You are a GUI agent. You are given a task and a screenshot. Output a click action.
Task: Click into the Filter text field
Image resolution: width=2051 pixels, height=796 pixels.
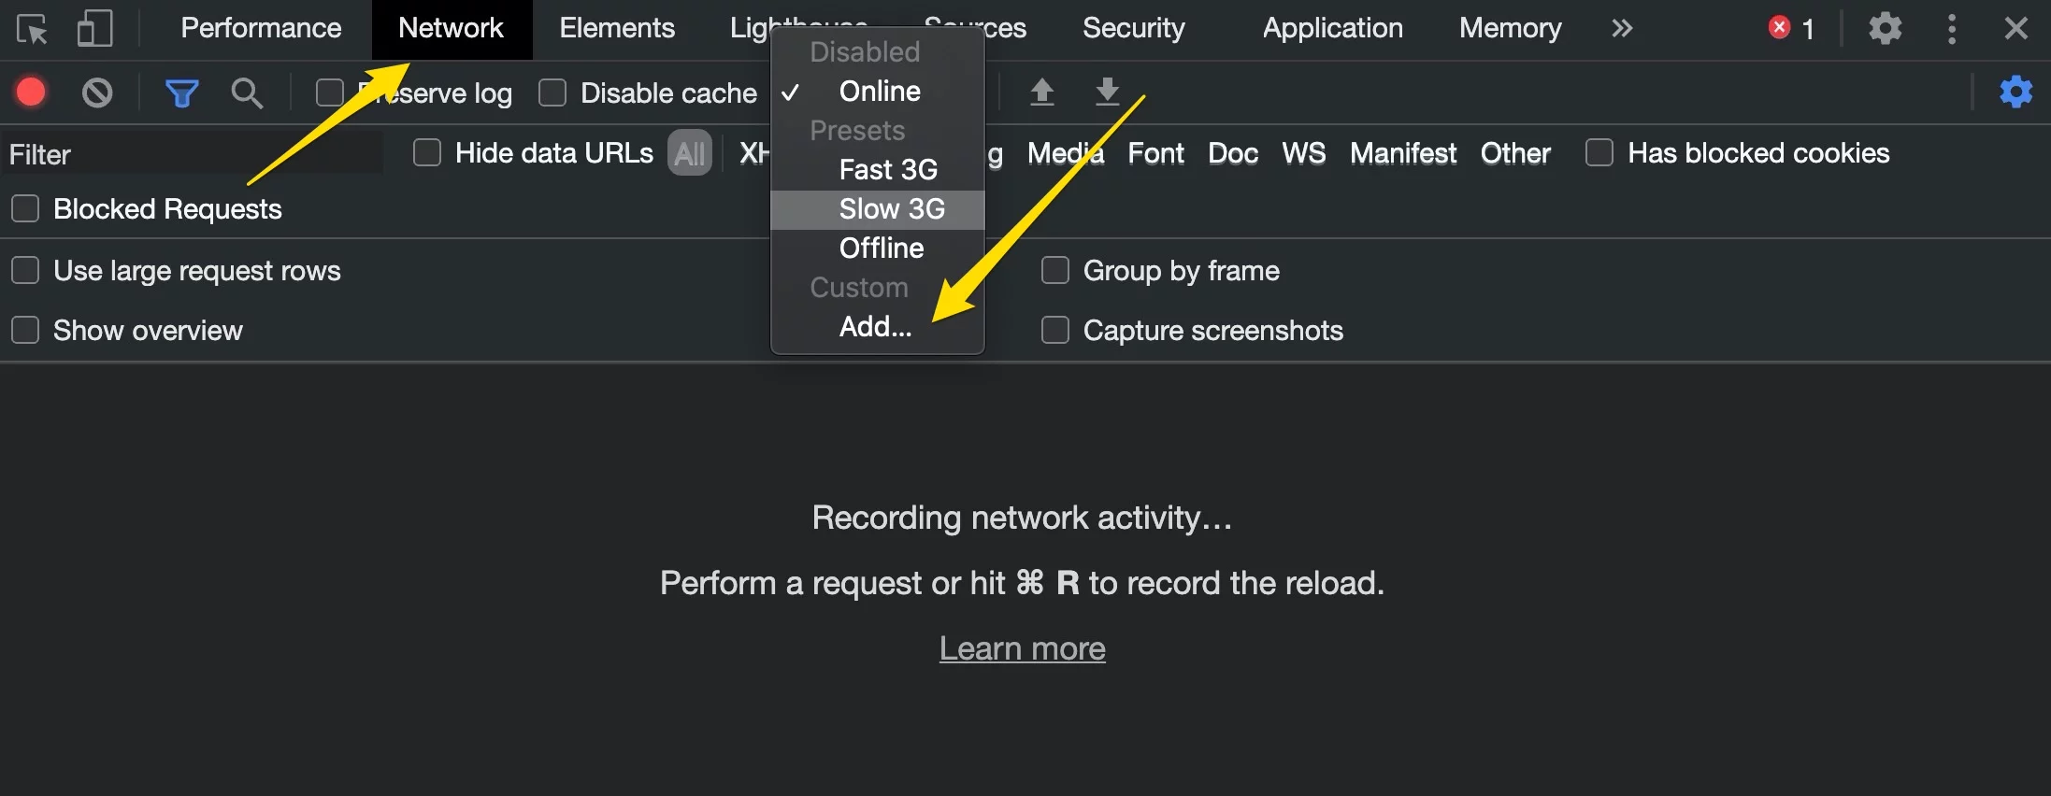pos(192,153)
